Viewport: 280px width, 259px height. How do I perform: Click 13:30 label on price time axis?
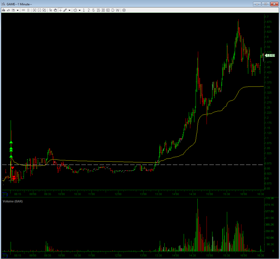pos(158,194)
